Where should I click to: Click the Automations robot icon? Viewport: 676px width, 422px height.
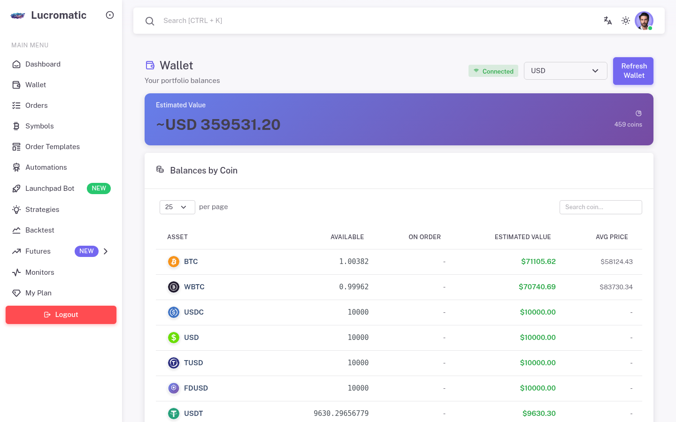tap(16, 167)
